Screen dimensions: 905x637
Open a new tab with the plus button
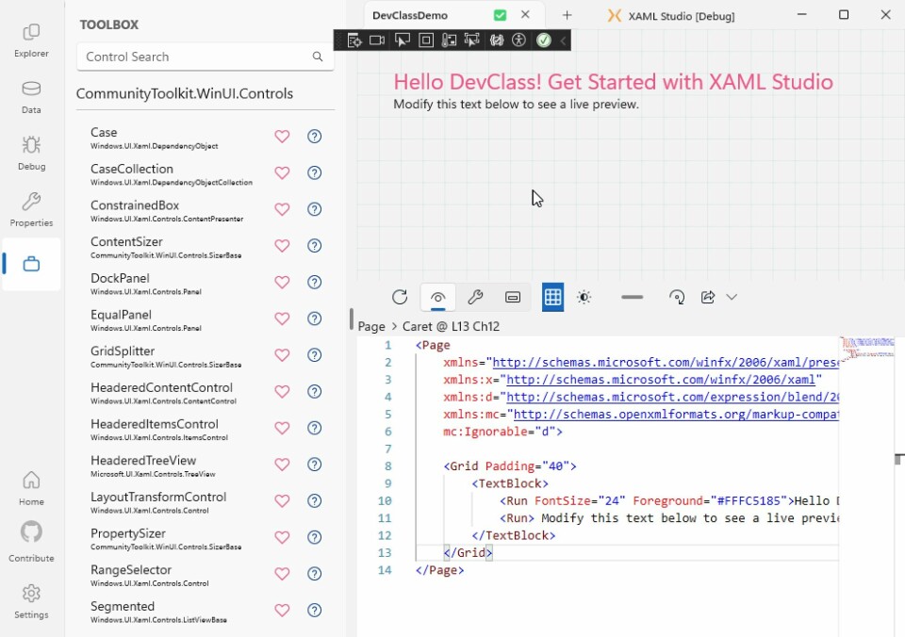567,15
